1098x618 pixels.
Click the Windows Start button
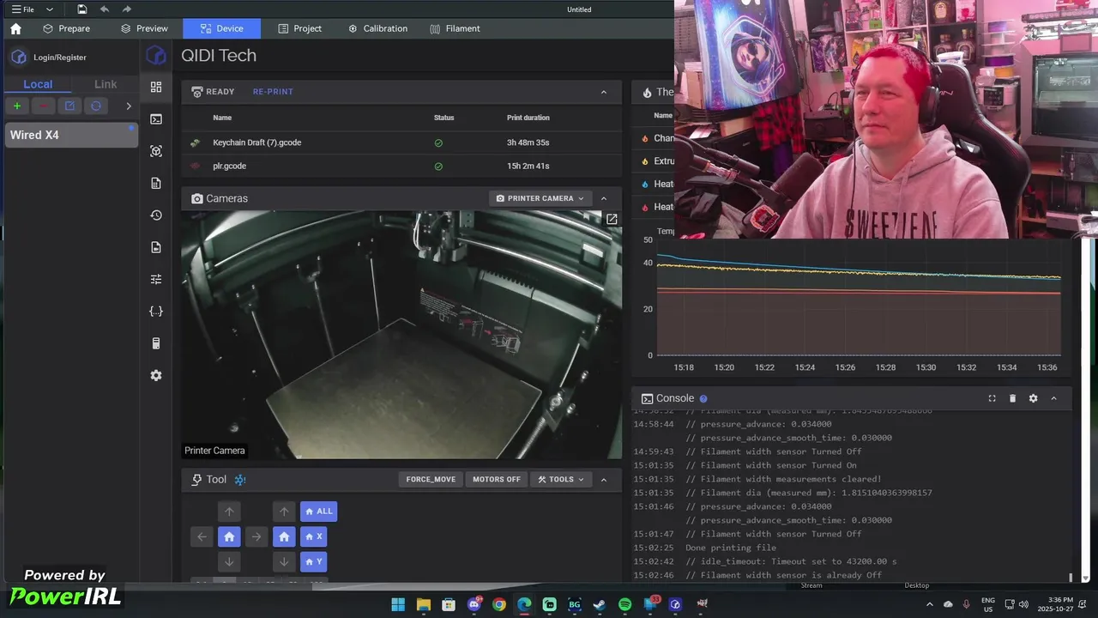click(398, 604)
